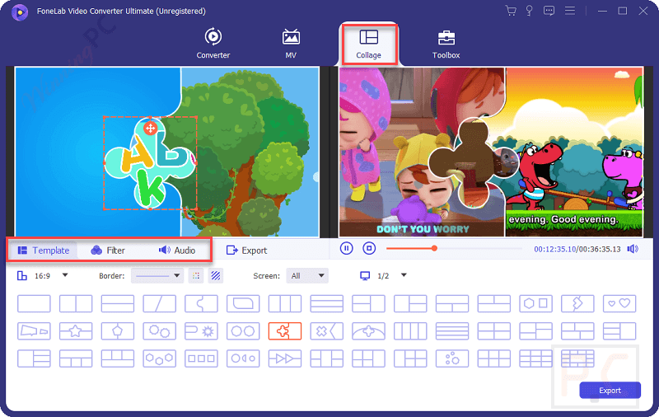
Task: Select the four horizontal rows template
Action: click(452, 331)
